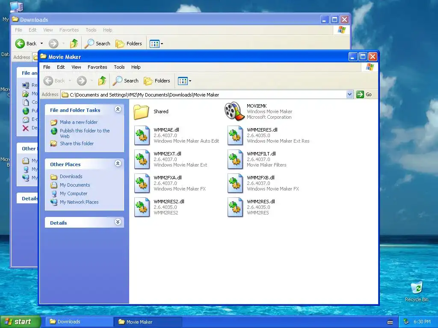The width and height of the screenshot is (438, 328).
Task: Click the Start button
Action: coord(21,322)
